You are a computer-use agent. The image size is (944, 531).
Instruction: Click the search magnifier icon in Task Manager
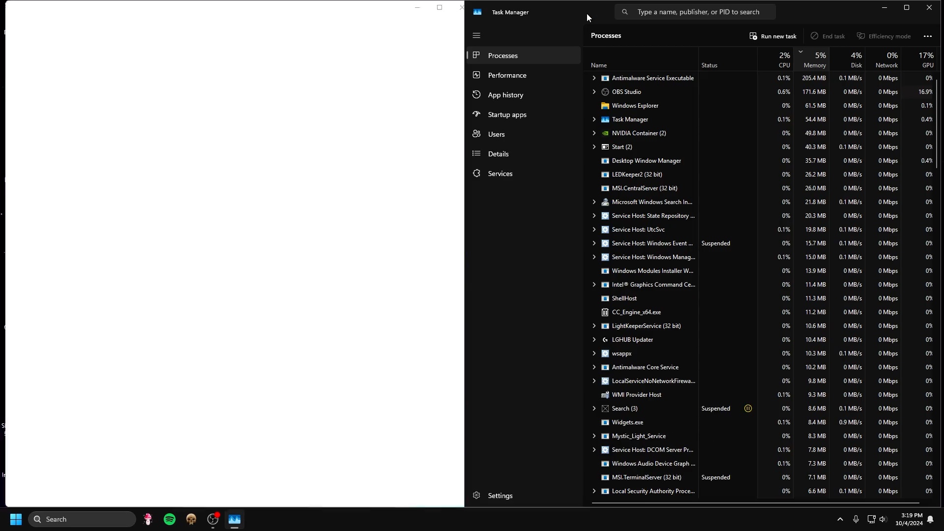tap(624, 12)
